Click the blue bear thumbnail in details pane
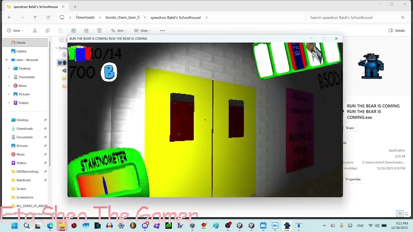This screenshot has width=413, height=232. click(371, 66)
